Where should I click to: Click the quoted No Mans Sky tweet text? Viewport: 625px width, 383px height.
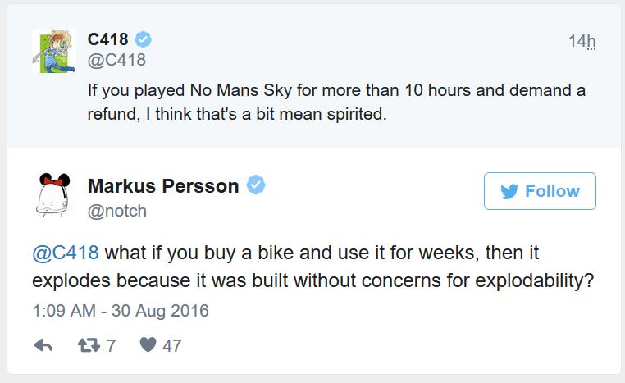(x=336, y=102)
